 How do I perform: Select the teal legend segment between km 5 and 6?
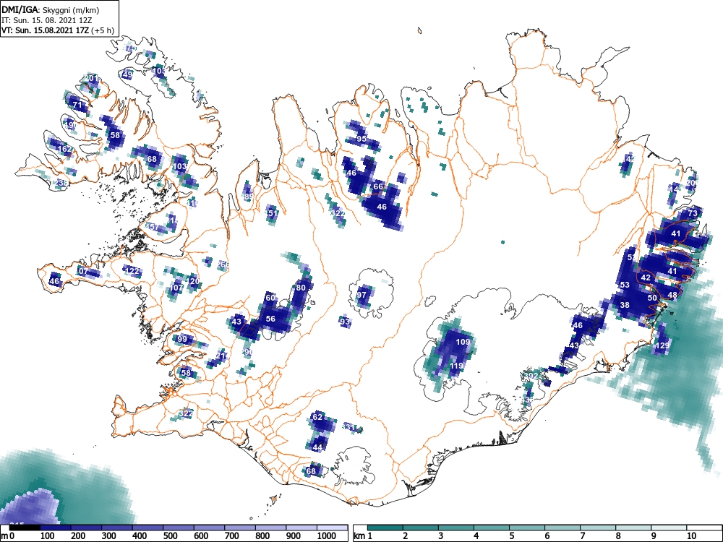[526, 528]
